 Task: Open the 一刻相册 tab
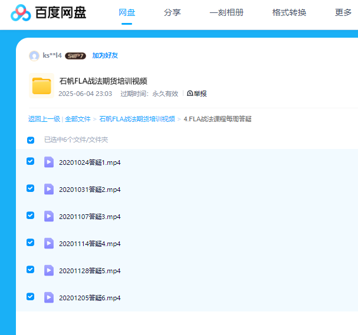226,12
